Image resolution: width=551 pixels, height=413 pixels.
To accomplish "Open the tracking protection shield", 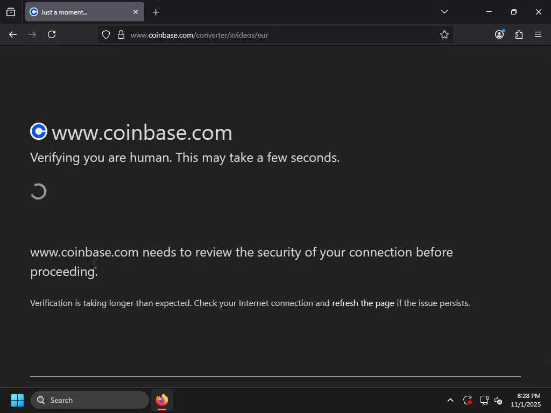I will [106, 34].
